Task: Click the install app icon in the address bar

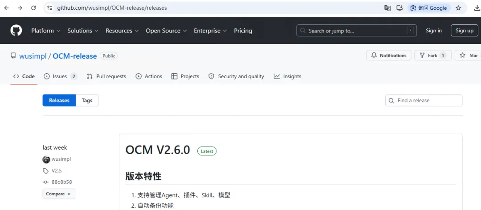Action: [399, 8]
